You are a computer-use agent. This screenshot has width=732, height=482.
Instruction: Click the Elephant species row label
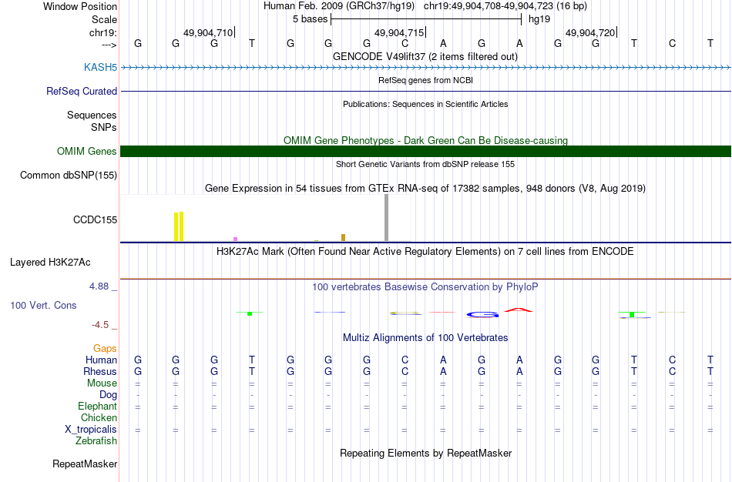pos(97,406)
